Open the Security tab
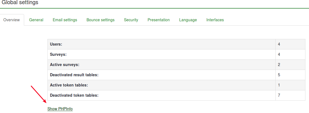 coord(131,20)
